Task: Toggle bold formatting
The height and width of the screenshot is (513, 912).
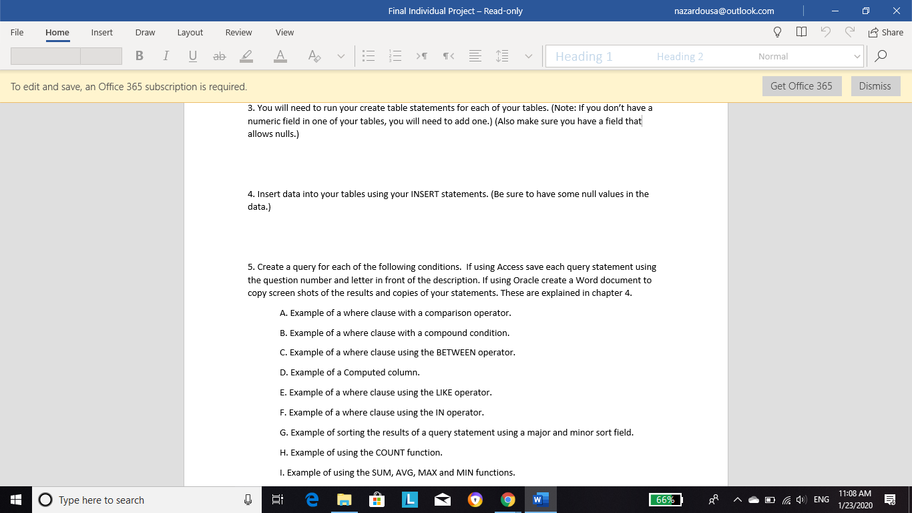Action: 139,56
